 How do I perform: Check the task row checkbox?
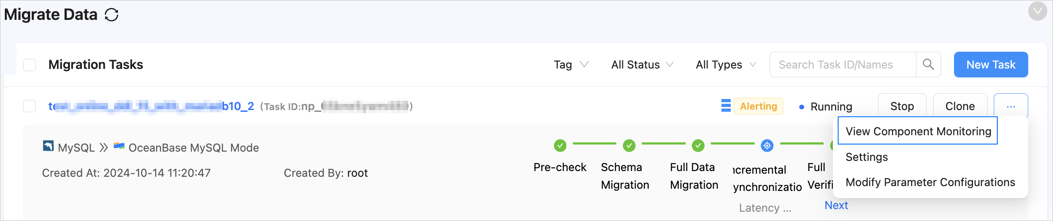pyautogui.click(x=30, y=106)
